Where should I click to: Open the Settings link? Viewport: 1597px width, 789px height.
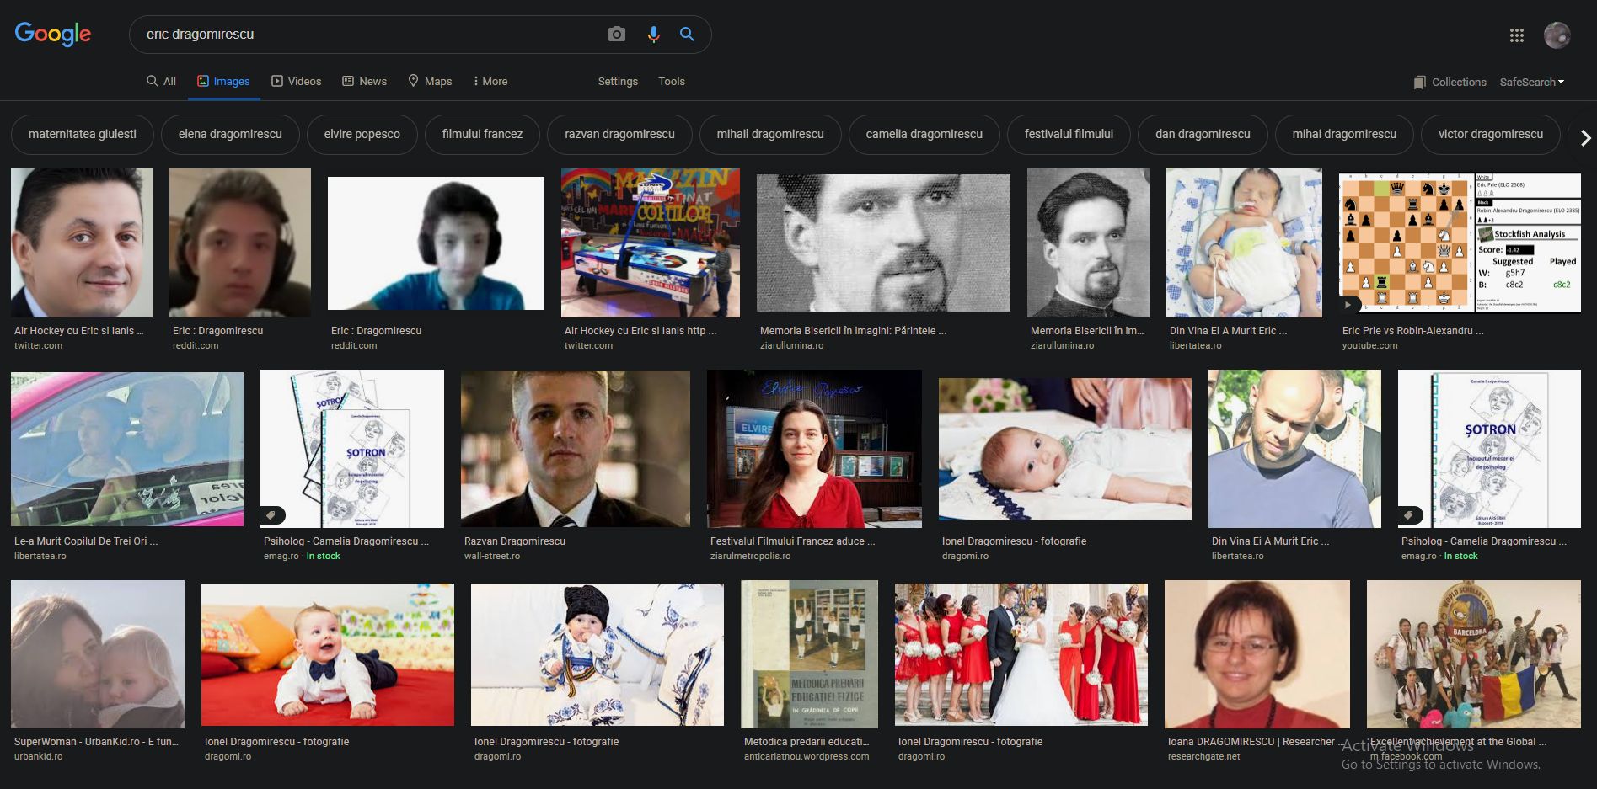(618, 82)
